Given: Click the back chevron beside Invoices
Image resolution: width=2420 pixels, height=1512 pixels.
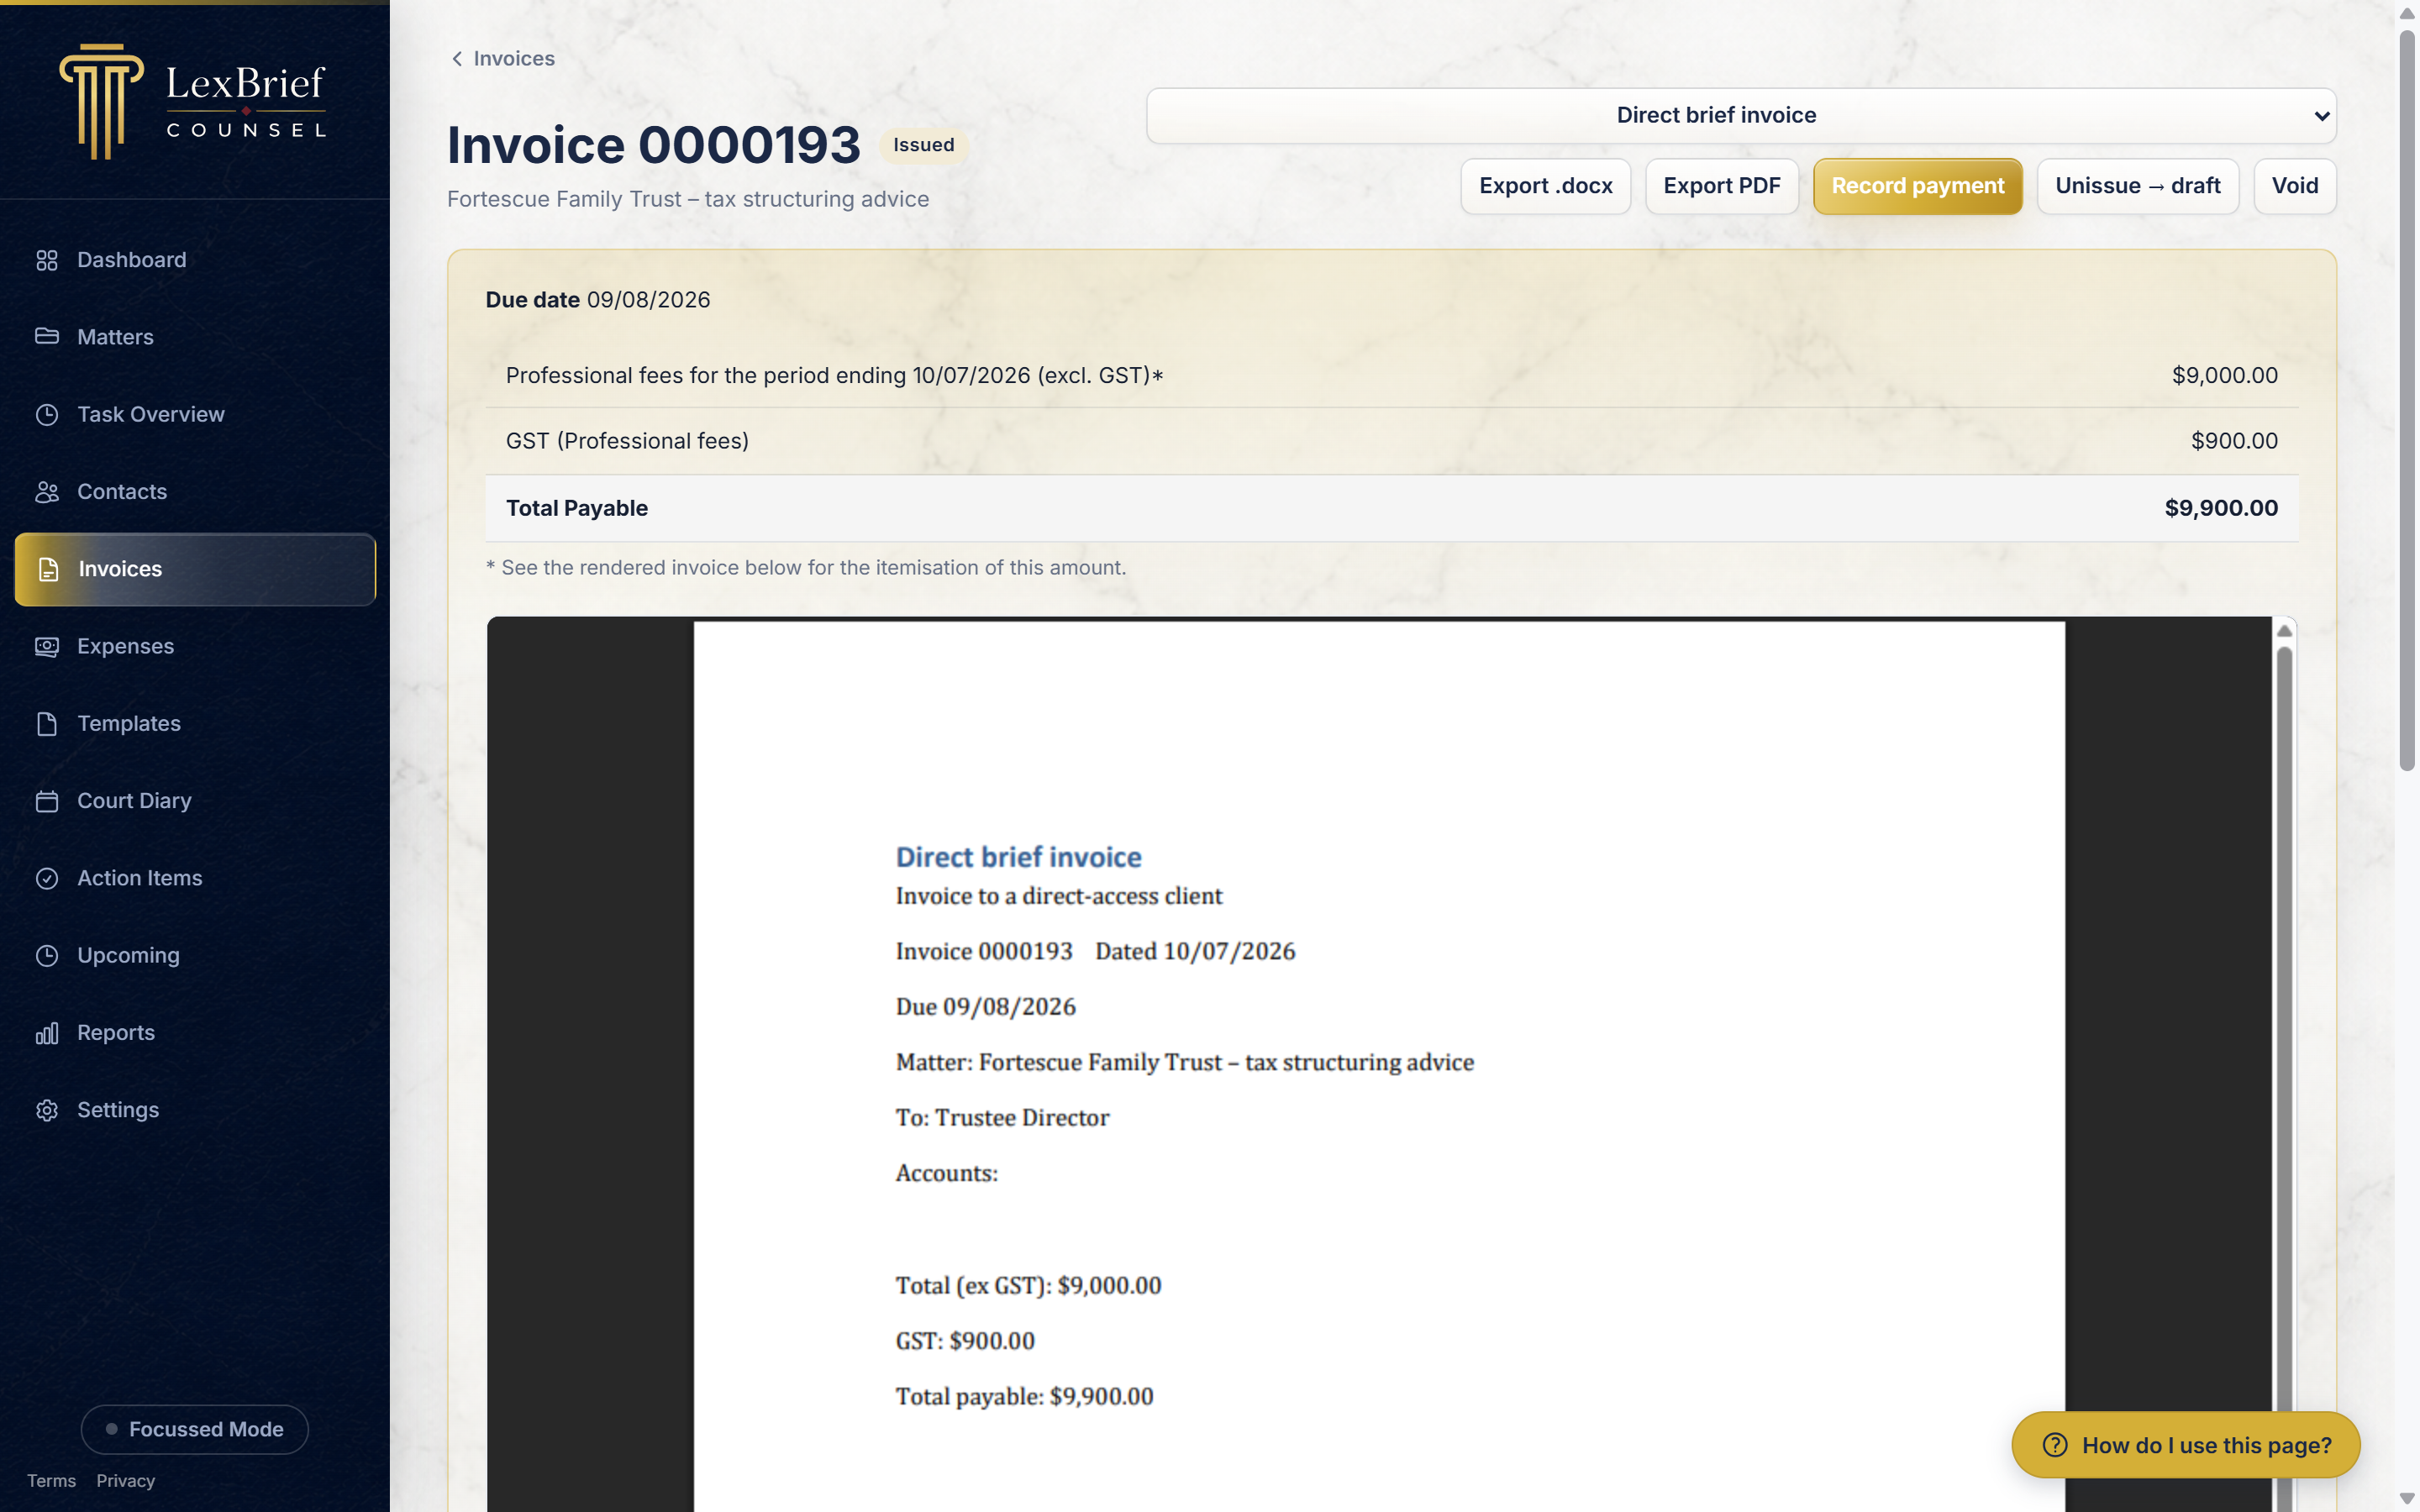Looking at the screenshot, I should coord(457,59).
